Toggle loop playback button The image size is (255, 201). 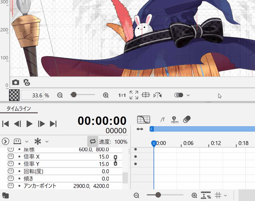93,142
